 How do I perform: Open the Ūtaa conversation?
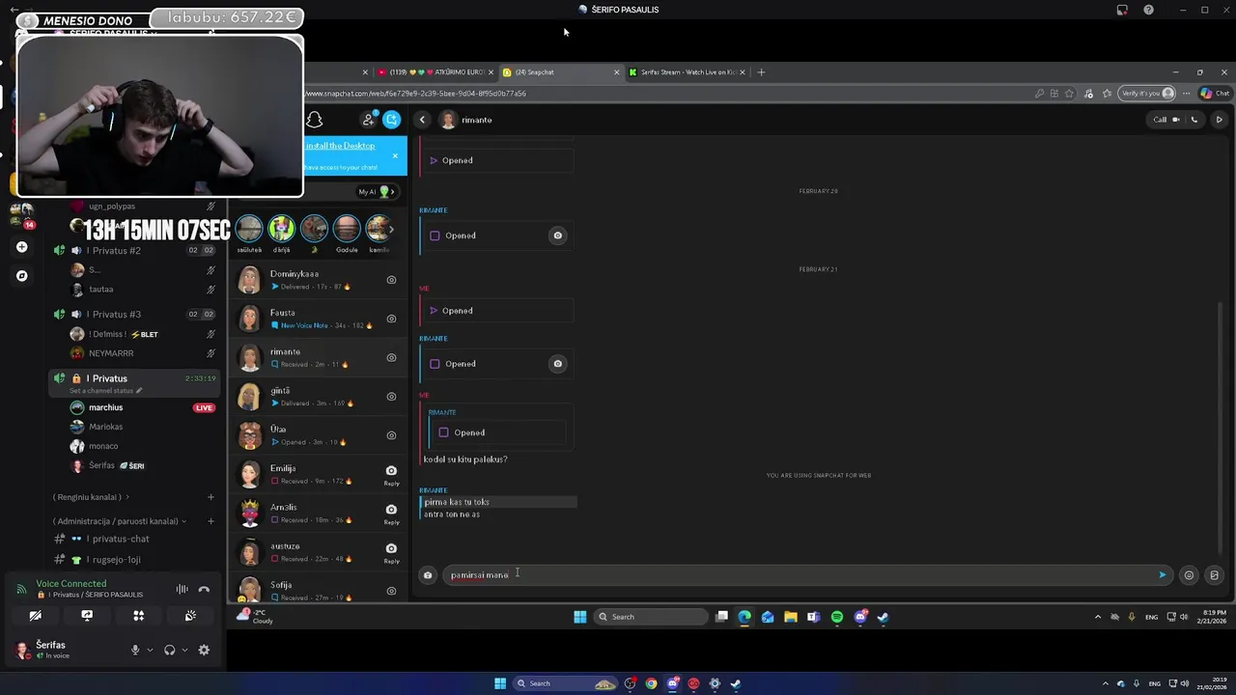(318, 435)
